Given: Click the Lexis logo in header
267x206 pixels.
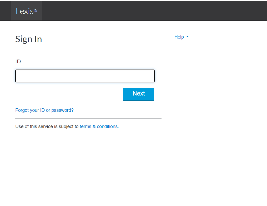Looking at the screenshot, I should [x=26, y=11].
